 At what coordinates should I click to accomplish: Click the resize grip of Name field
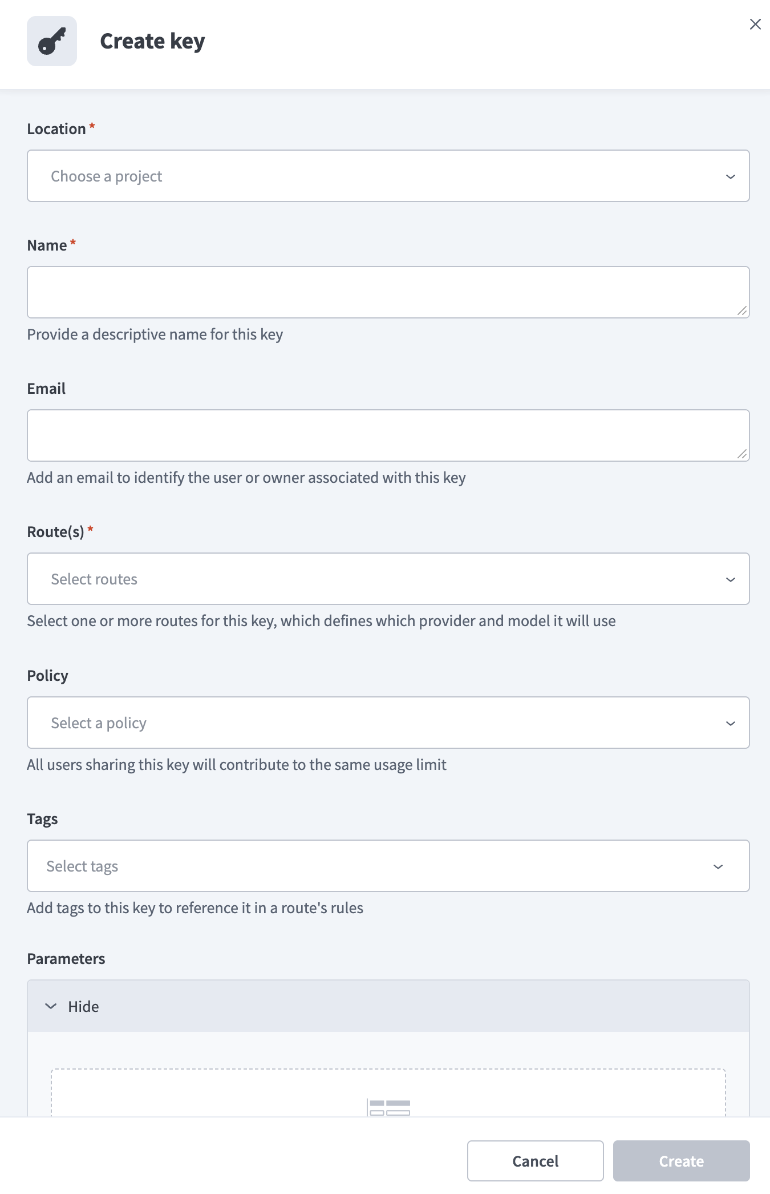pyautogui.click(x=742, y=310)
